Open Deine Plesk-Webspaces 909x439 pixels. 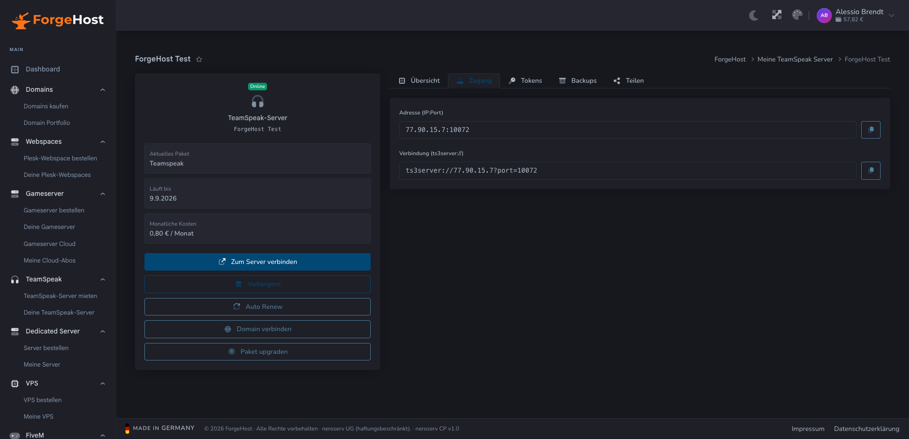57,175
